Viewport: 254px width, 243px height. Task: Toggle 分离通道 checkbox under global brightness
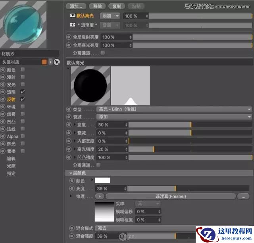[103, 52]
